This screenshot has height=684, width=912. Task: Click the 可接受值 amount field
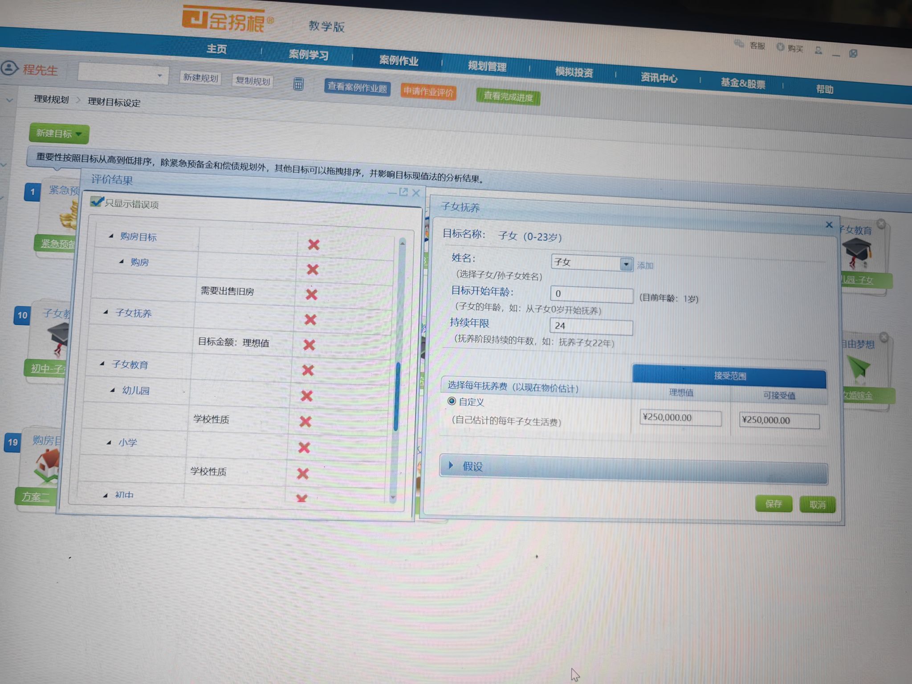click(779, 420)
